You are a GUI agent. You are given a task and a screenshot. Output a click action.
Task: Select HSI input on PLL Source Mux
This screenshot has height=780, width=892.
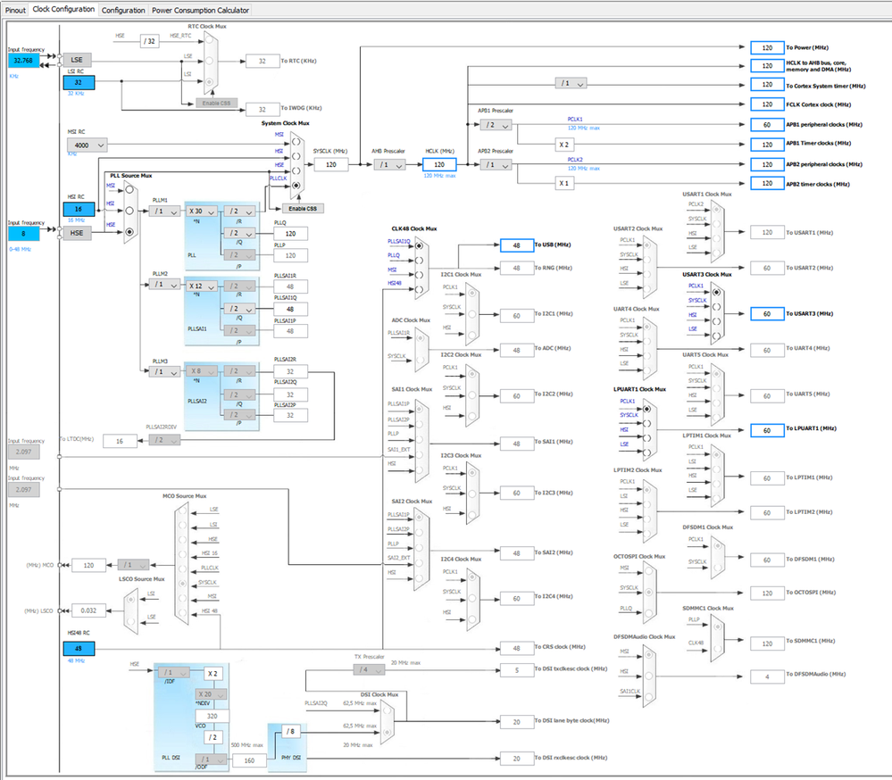pos(129,211)
